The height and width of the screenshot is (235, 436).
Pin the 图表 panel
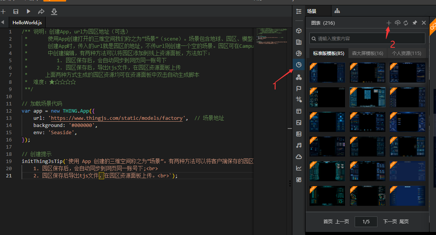[x=415, y=23]
